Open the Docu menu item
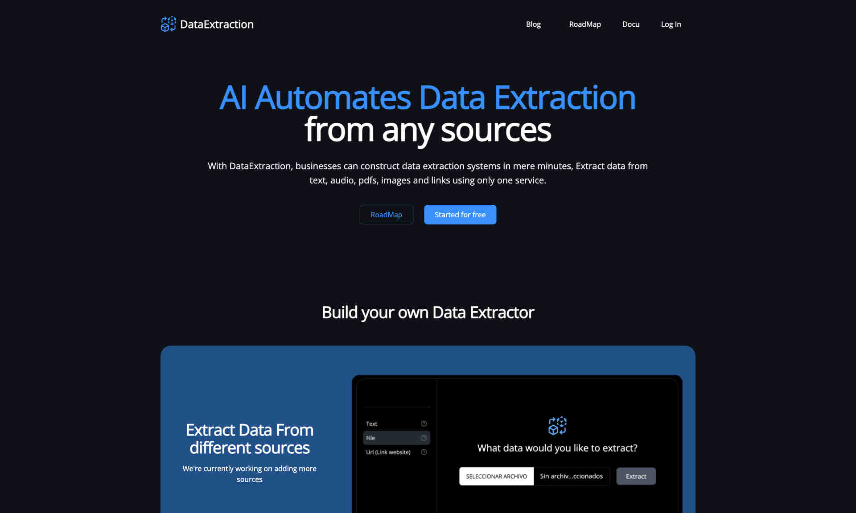This screenshot has height=513, width=856. click(x=630, y=24)
